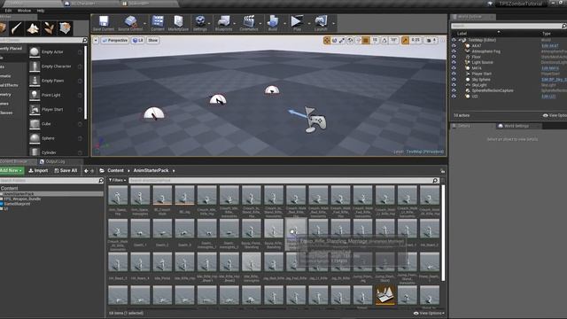Select Geometry Editing mode cube icon
The height and width of the screenshot is (319, 567).
65,27
